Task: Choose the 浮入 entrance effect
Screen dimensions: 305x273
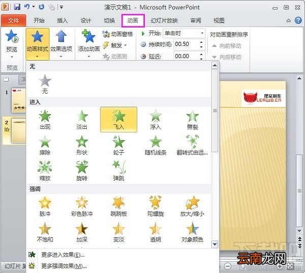Action: [156, 120]
